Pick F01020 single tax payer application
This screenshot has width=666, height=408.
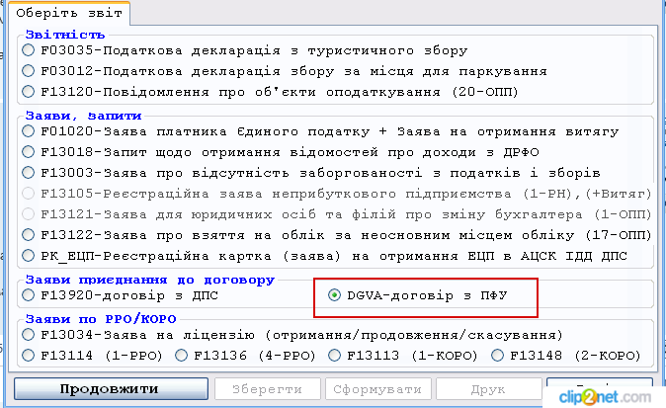[x=29, y=131]
